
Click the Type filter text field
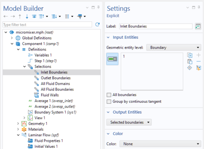click(47, 25)
